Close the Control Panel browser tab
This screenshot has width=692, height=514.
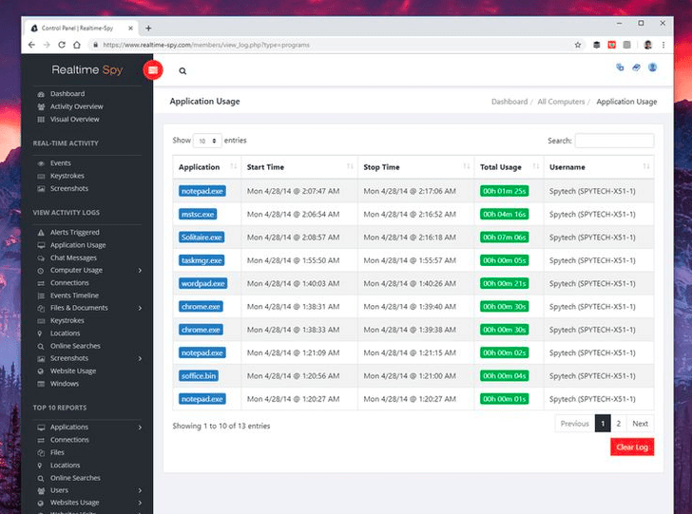pos(130,29)
